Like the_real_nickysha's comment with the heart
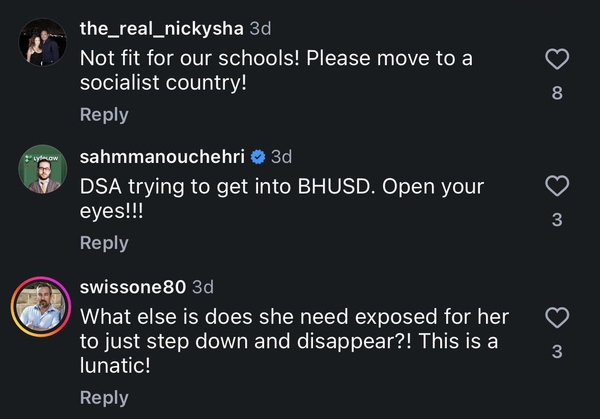Viewport: 600px width, 419px height. 557,59
